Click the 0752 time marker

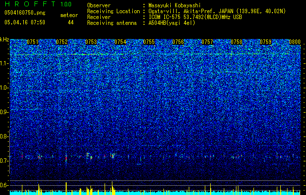[62, 42]
